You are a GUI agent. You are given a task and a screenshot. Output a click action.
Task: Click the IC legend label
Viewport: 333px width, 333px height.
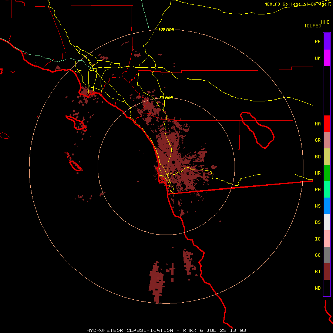[x=317, y=239]
